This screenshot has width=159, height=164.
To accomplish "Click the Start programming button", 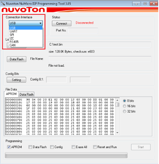I will pyautogui.click(x=141, y=147).
